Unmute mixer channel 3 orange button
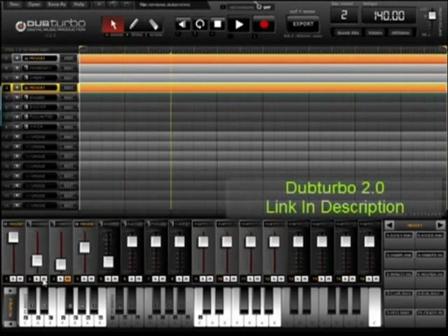 tap(67, 279)
